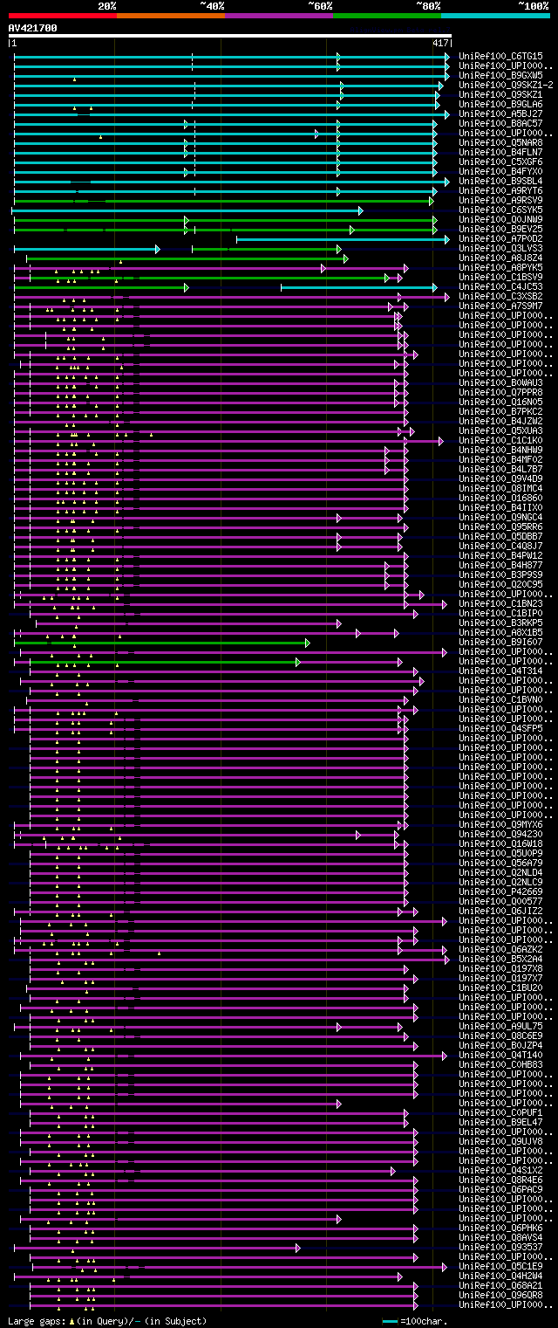This screenshot has height=1328, width=558.
Task: Open hit UniRef100_A5BJ27
Action: click(500, 114)
